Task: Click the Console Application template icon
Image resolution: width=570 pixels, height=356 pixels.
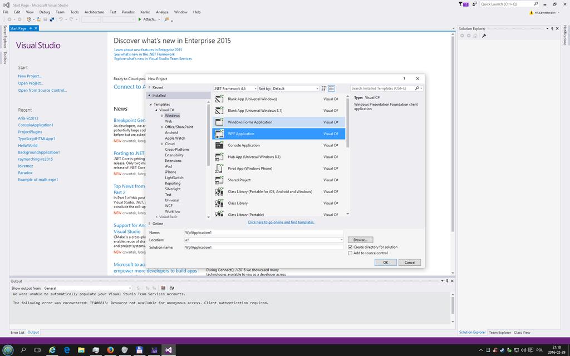Action: tap(219, 145)
